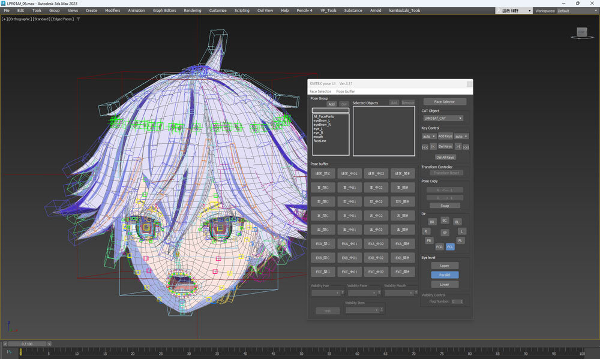
Task: Select eyeBrow_L in Pose Group list
Action: click(x=322, y=120)
